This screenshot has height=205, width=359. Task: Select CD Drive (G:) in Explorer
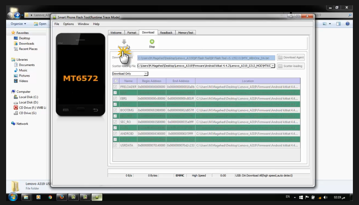pos(28,113)
